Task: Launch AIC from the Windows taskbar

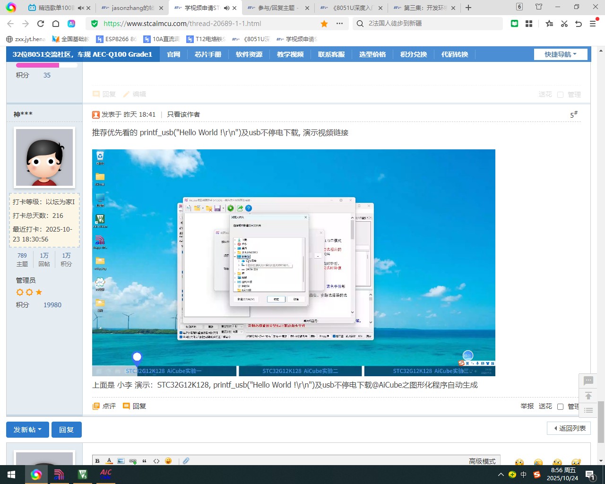Action: tap(105, 475)
